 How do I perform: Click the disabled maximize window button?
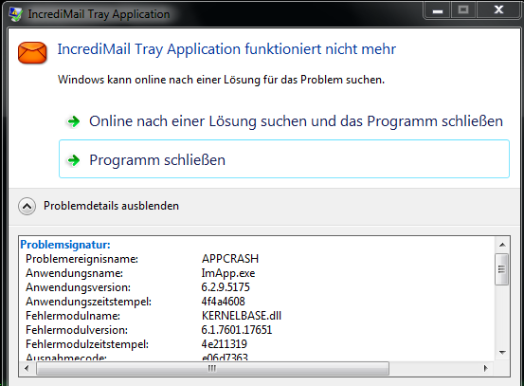point(463,10)
